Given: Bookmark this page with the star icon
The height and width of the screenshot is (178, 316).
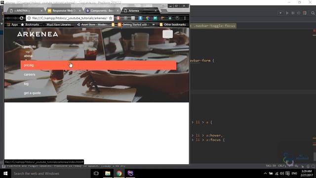Looking at the screenshot, I should click(111, 18).
